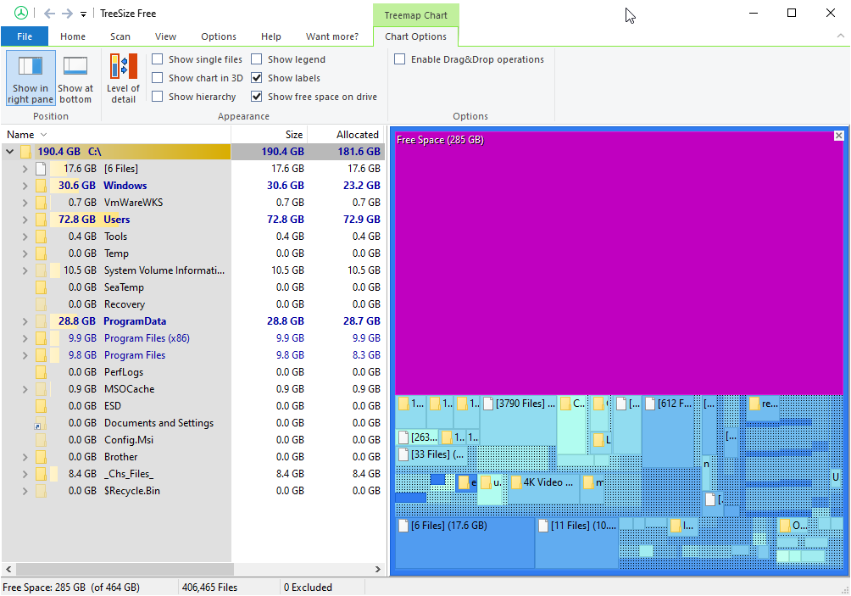Viewport: 851px width, 596px height.
Task: Select the Chart Options tab
Action: coord(415,36)
